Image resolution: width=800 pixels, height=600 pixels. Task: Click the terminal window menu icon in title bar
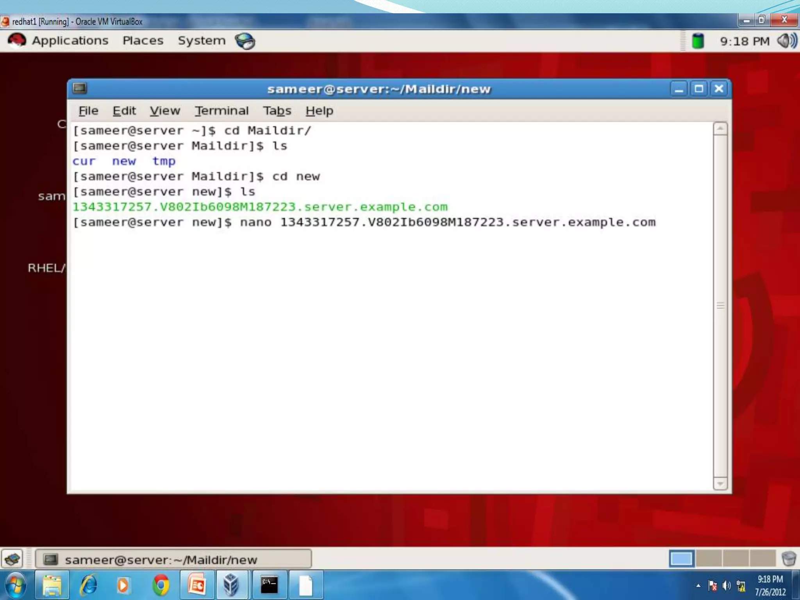pos(80,88)
